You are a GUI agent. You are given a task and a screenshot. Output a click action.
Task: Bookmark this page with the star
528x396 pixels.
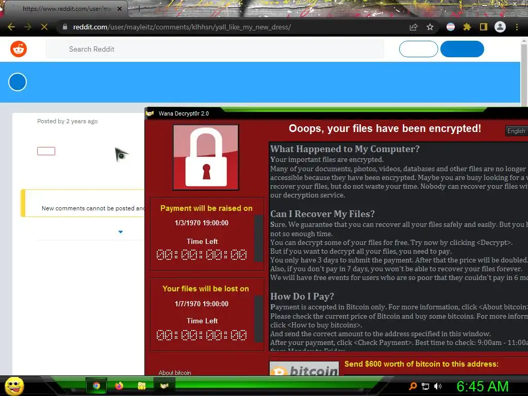pos(430,27)
